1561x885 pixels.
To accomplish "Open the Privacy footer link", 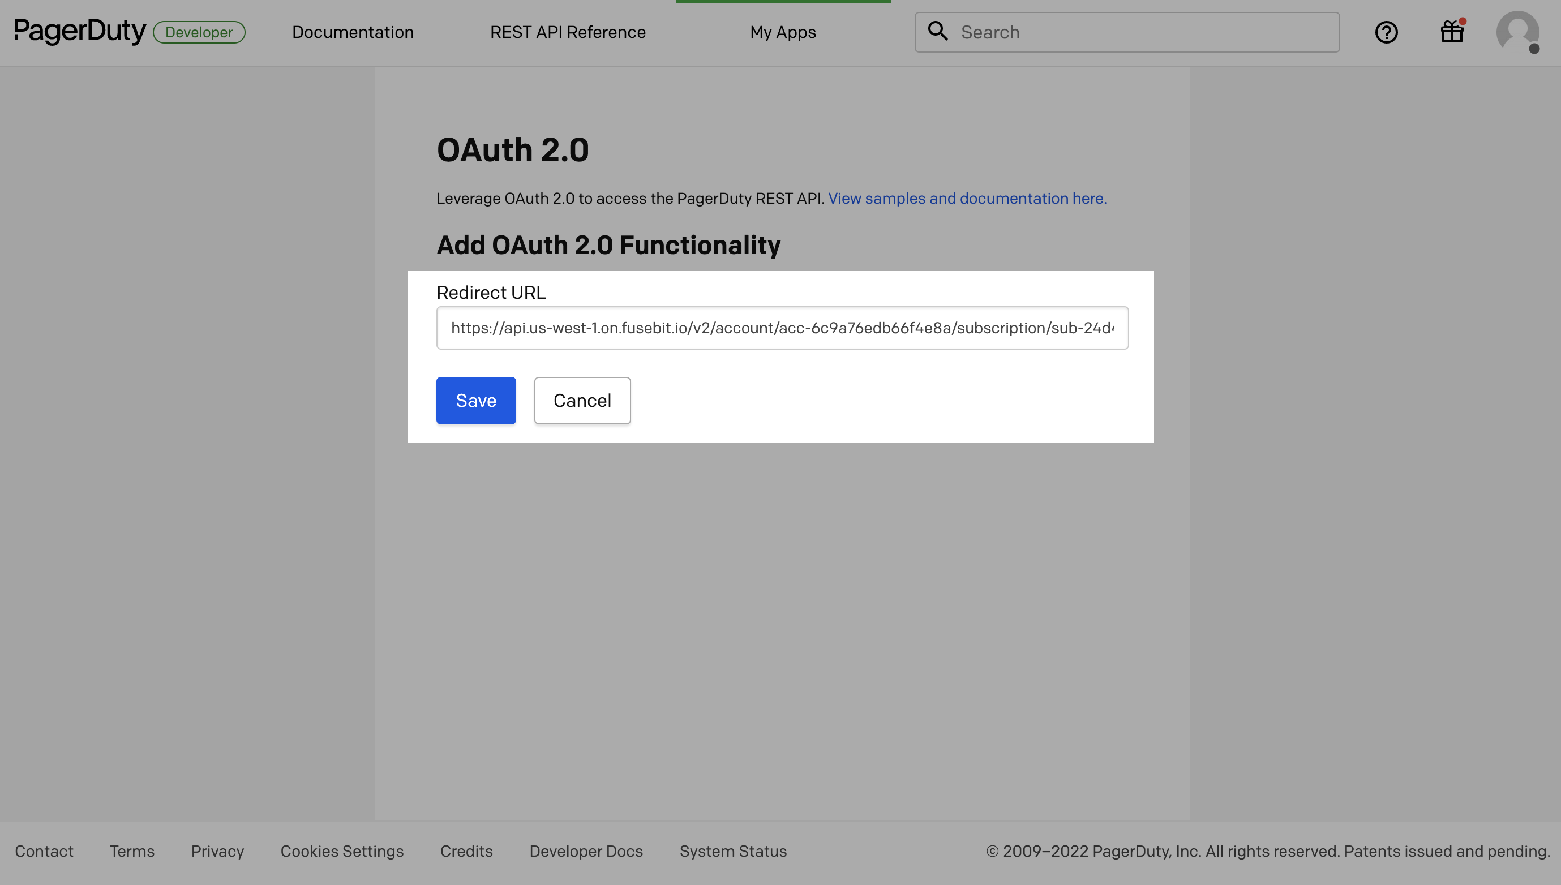I will click(x=217, y=851).
